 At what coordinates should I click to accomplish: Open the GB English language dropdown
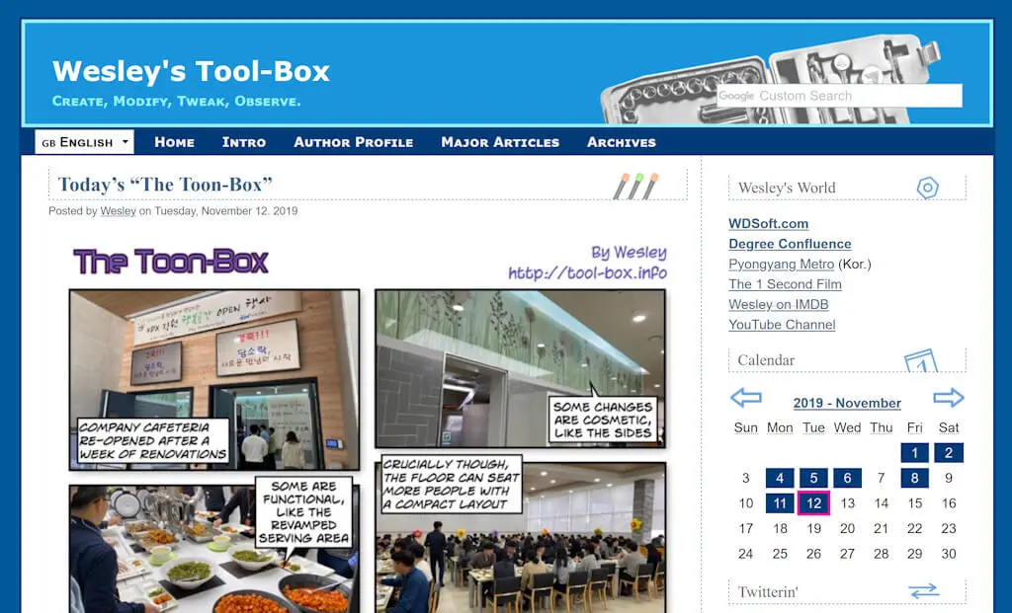pos(85,142)
